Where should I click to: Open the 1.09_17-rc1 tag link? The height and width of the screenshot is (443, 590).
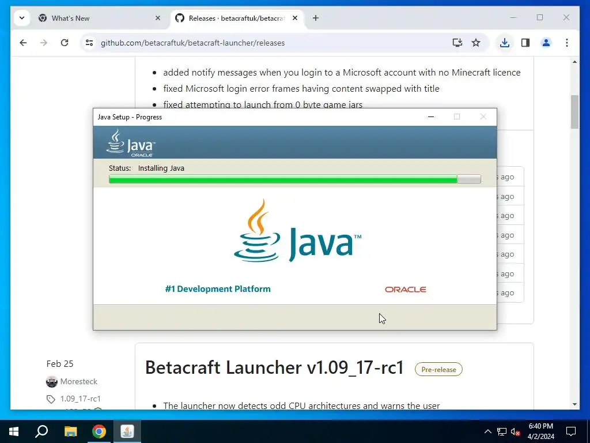pos(81,399)
